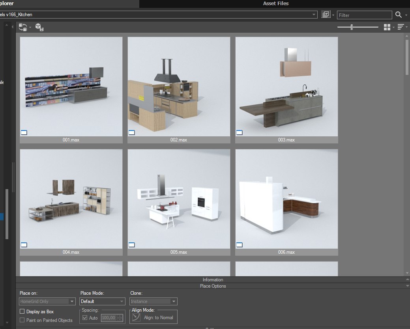Click the left sidebar collapse arrow
This screenshot has height=329, width=410.
click(x=12, y=27)
